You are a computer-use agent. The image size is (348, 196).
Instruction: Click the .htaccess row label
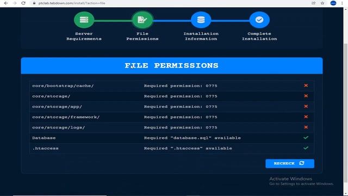46,149
